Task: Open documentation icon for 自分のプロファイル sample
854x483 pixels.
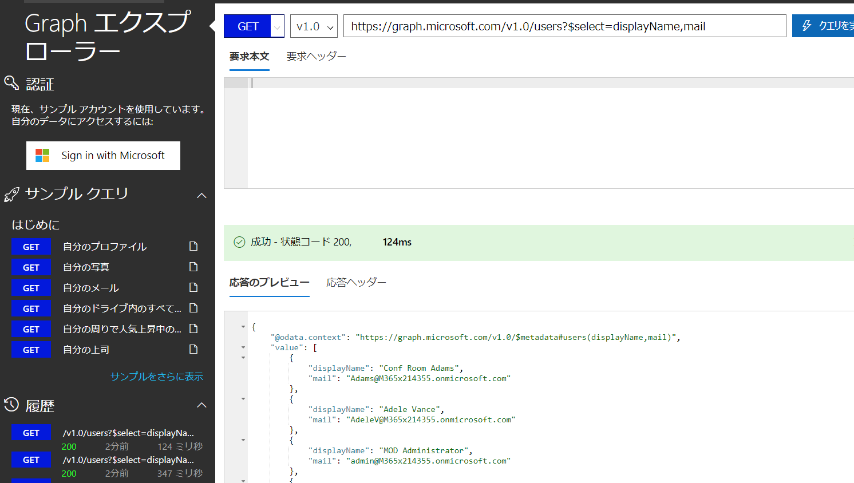Action: (193, 246)
